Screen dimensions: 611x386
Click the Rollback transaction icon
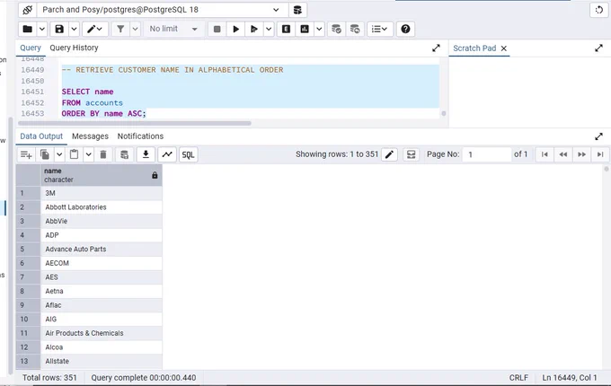point(355,29)
